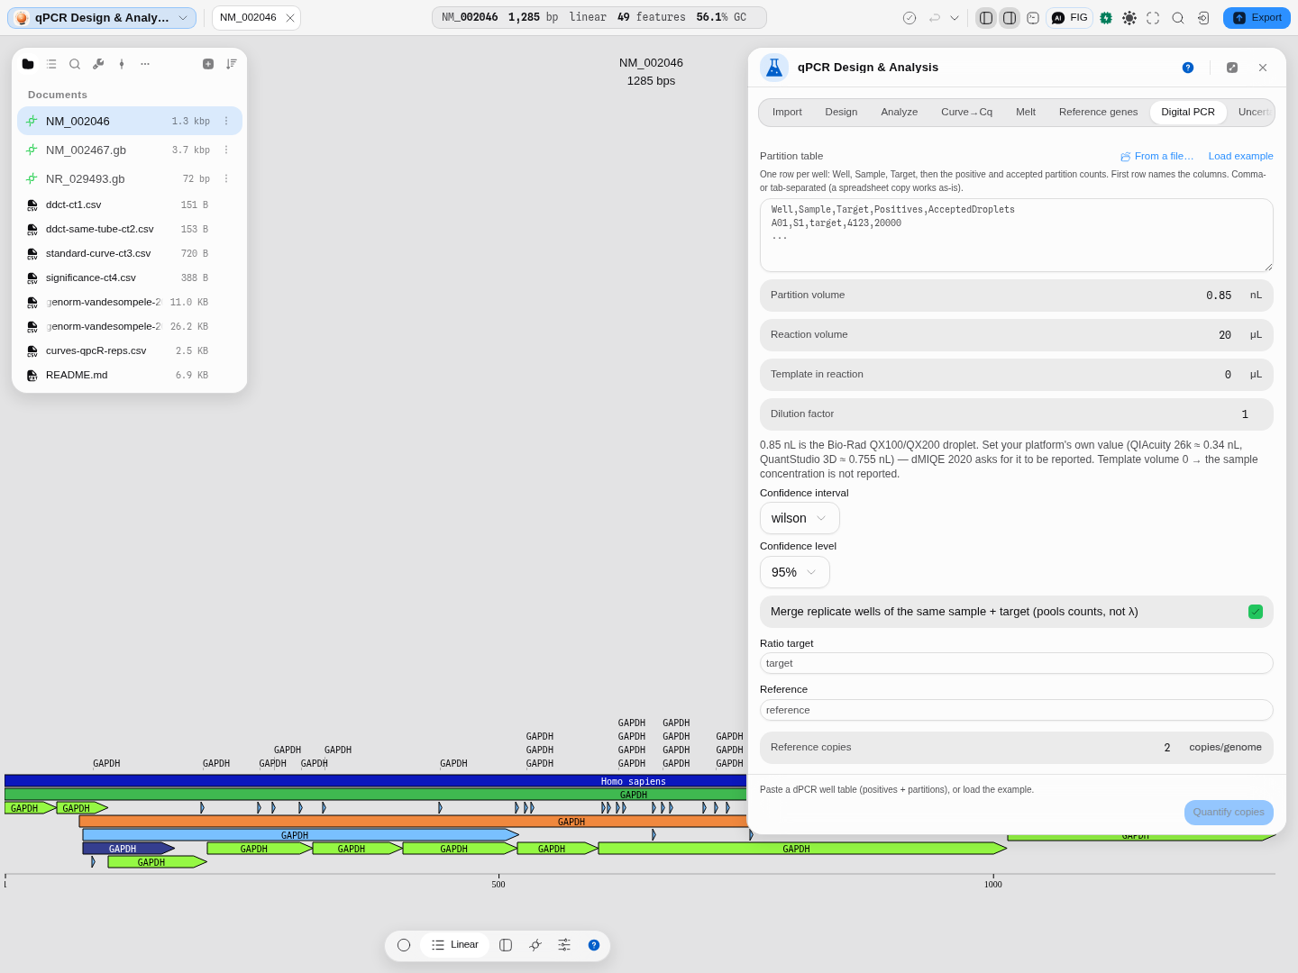Screen dimensions: 1298x973
Task: Open the standard-curve-ct3.csv file
Action: click(129, 254)
